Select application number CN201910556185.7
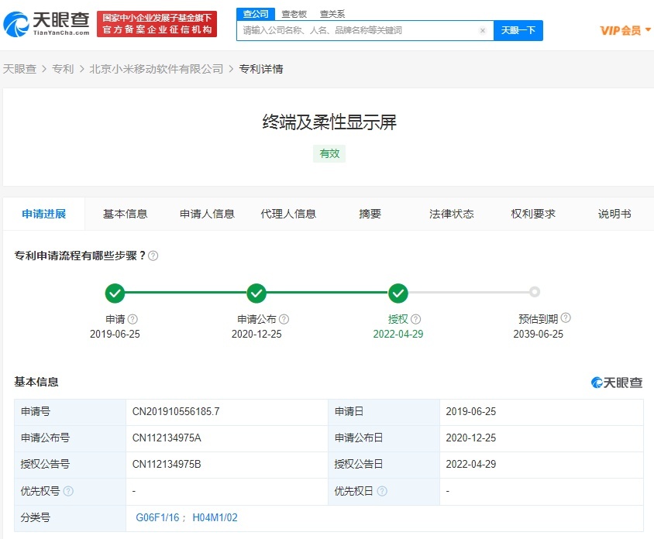This screenshot has height=539, width=654. 176,411
